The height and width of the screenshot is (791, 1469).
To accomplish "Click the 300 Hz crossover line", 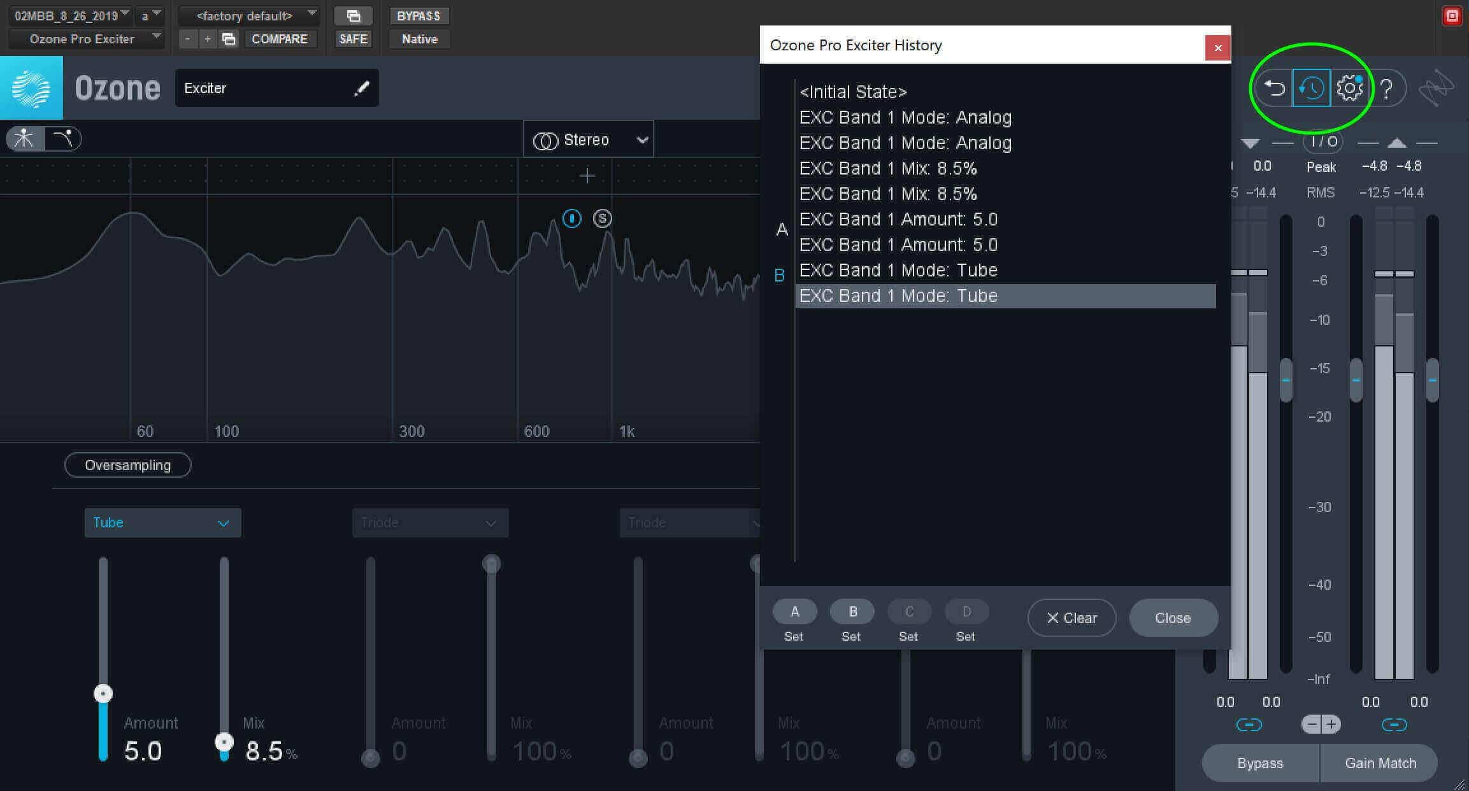I will click(392, 299).
